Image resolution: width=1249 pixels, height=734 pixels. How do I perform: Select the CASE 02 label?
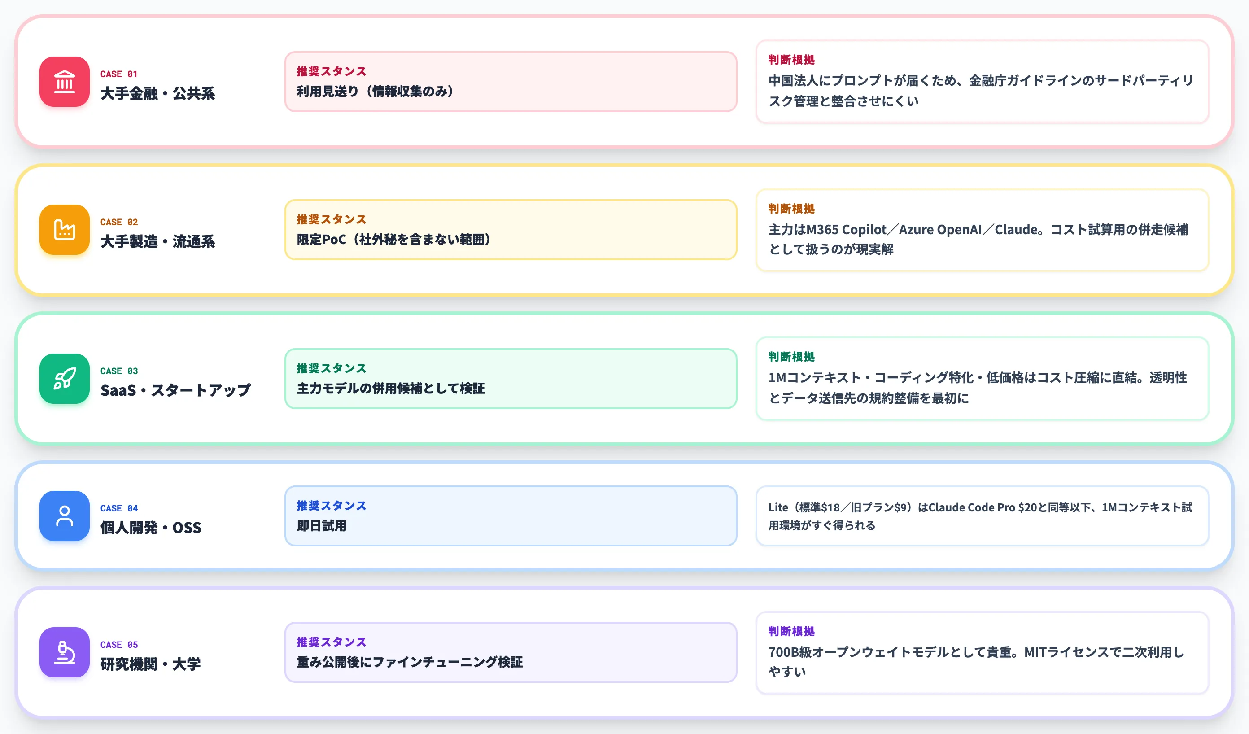point(119,222)
